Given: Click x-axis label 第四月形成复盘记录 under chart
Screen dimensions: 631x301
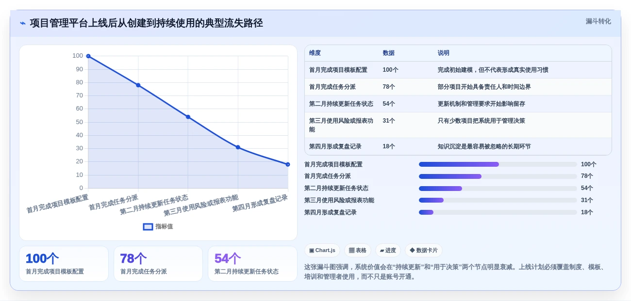Looking at the screenshot, I should tap(260, 203).
